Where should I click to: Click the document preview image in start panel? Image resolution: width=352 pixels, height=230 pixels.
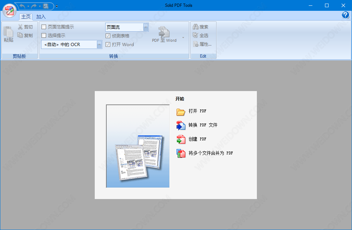click(x=138, y=146)
